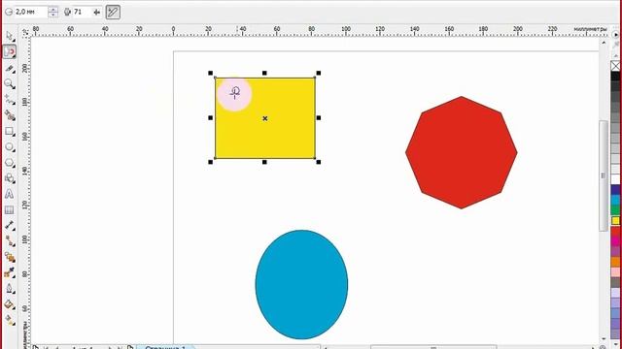Click the pen pressure arrow icon

96,13
